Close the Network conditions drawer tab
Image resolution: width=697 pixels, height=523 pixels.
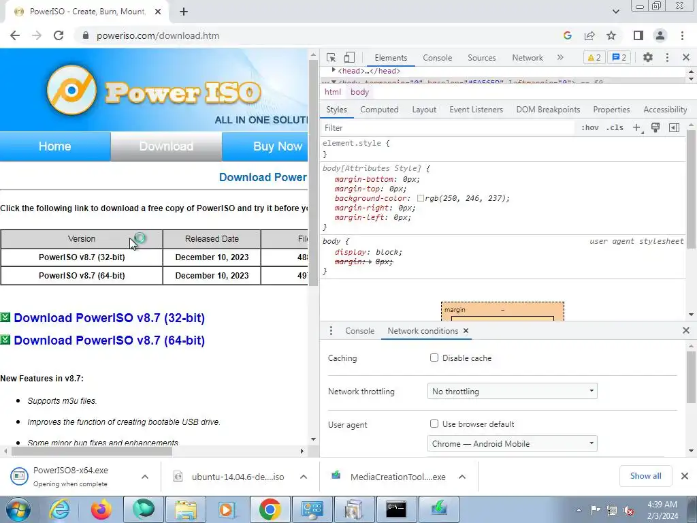(466, 331)
